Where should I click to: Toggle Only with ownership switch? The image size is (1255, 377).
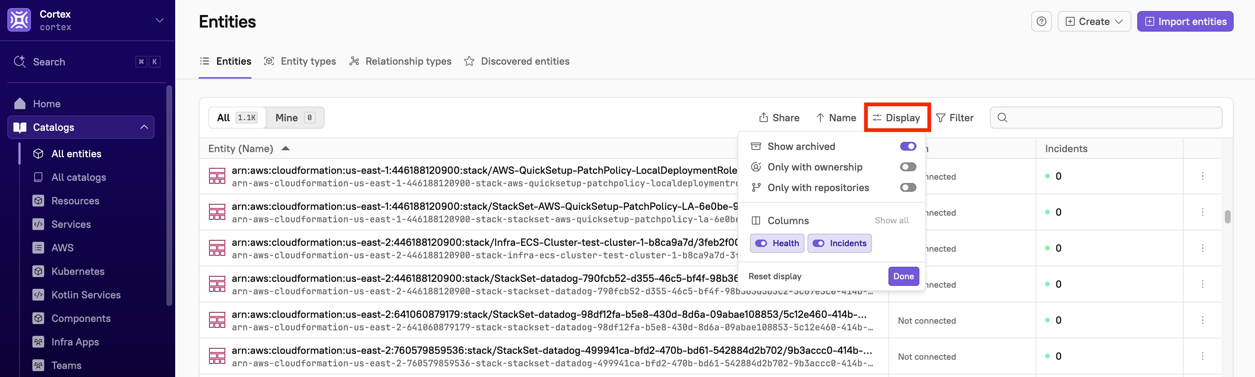[908, 167]
